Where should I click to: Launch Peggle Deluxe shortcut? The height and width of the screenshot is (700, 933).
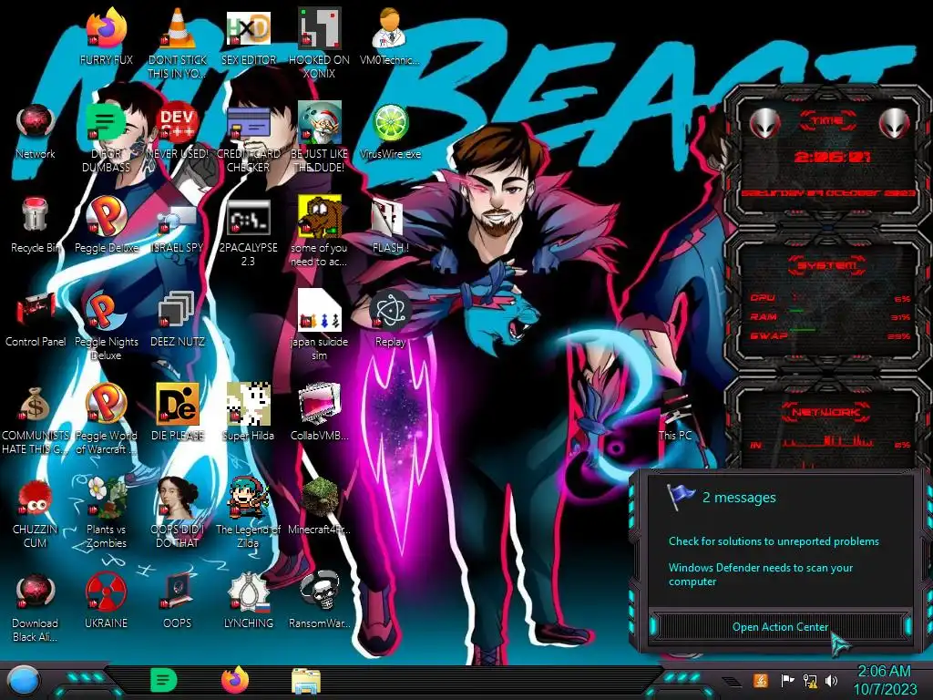(x=106, y=215)
